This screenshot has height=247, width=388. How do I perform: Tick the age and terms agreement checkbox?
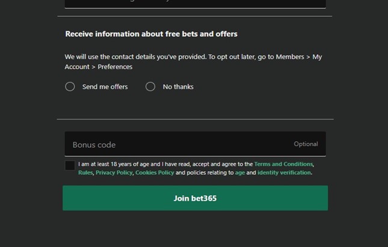coord(70,166)
